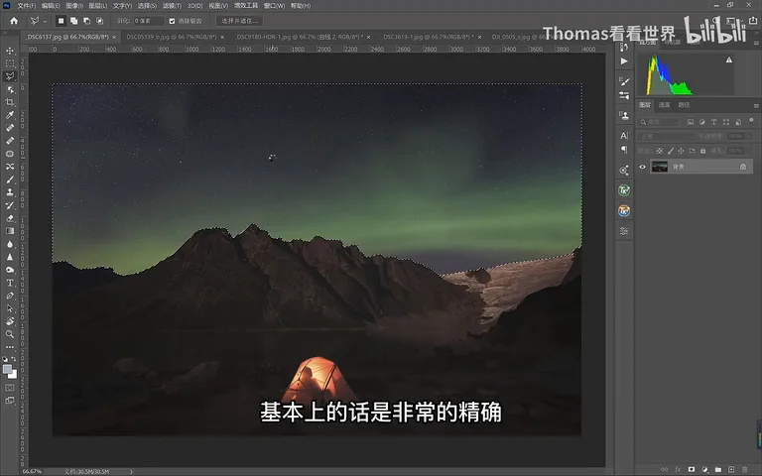Select the Eraser tool
The height and width of the screenshot is (476, 762).
point(10,218)
